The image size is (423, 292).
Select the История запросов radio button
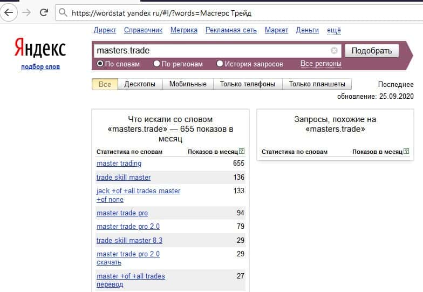pyautogui.click(x=220, y=64)
